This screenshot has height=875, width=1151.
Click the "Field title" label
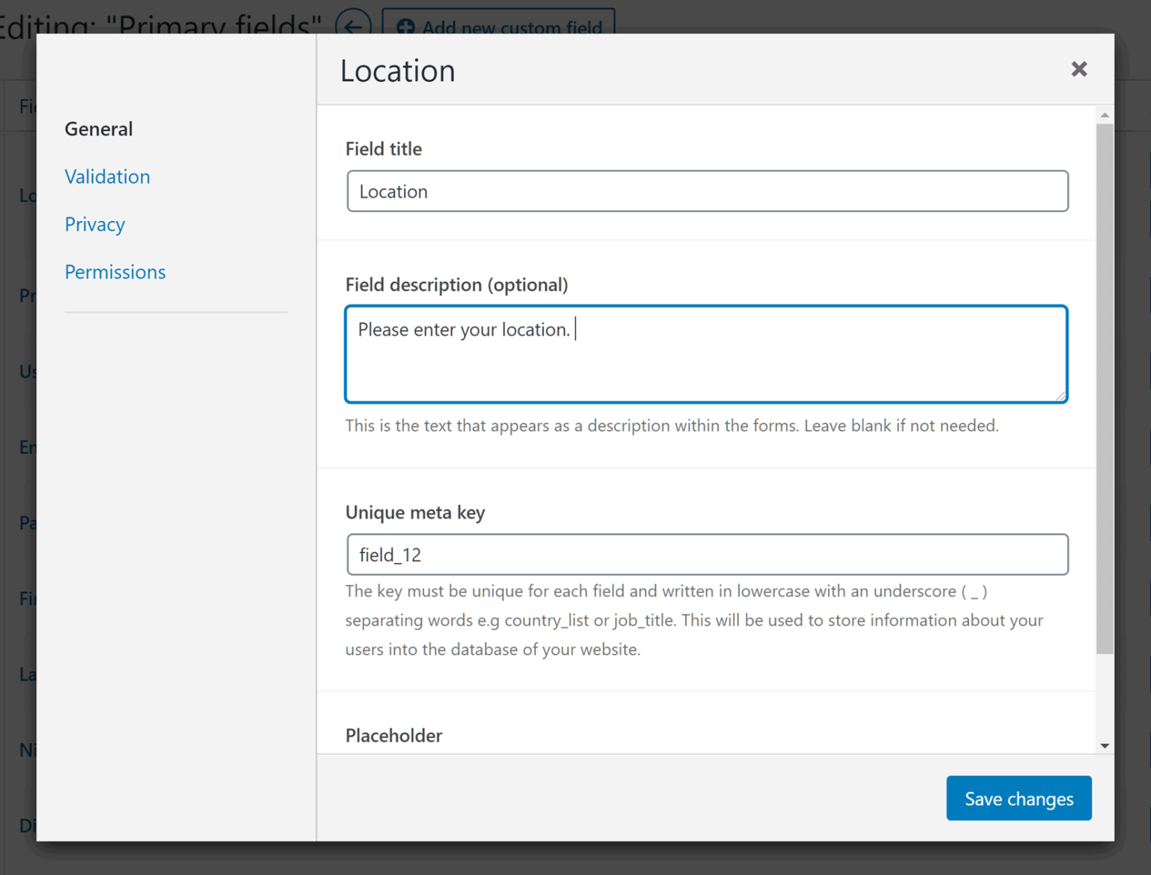click(384, 149)
